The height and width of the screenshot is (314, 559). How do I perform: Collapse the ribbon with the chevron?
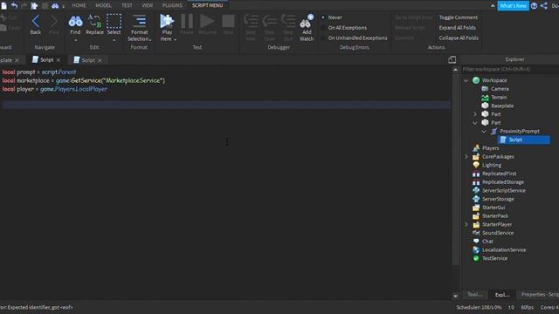click(493, 6)
